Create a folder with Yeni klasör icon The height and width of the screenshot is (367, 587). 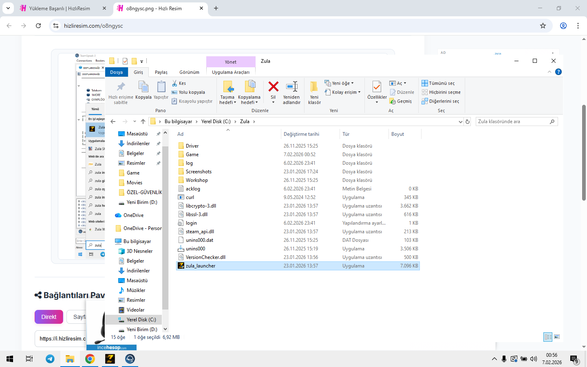click(x=314, y=86)
